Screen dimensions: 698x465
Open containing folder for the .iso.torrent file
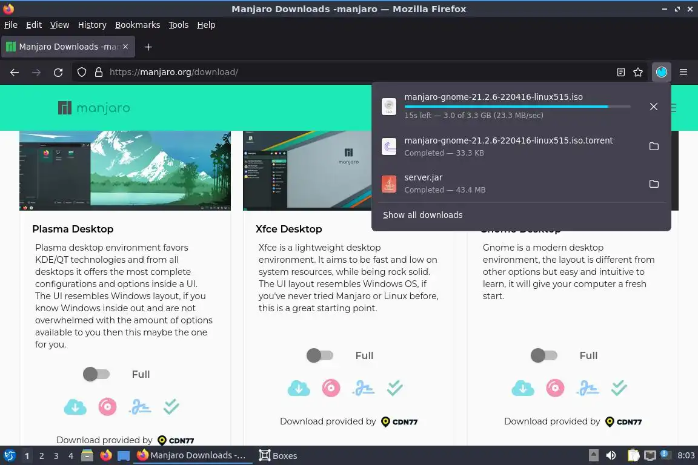tap(654, 147)
